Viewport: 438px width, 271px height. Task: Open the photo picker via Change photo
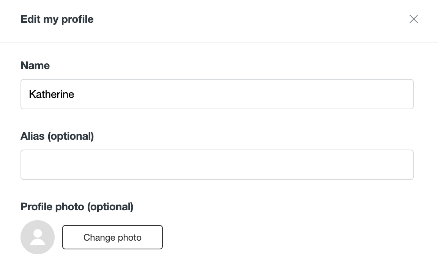click(x=112, y=237)
